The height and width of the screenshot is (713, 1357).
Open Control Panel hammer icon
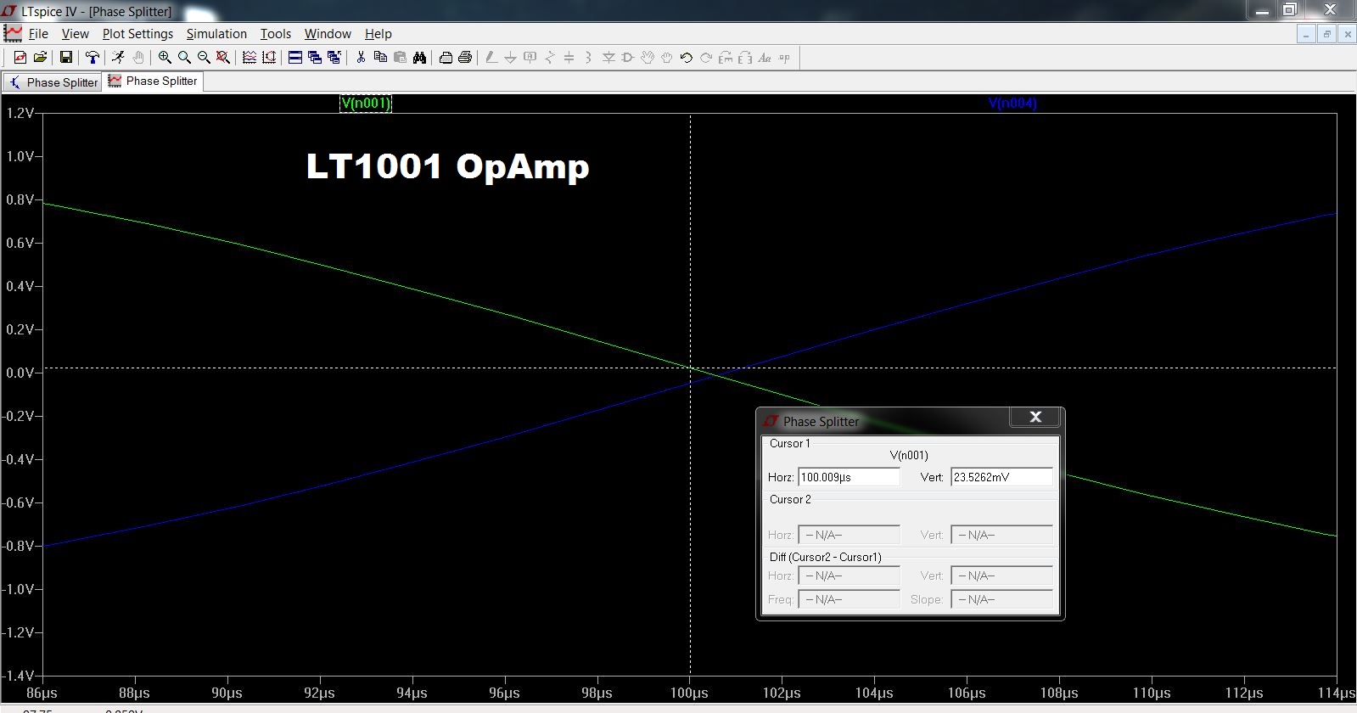(x=93, y=58)
